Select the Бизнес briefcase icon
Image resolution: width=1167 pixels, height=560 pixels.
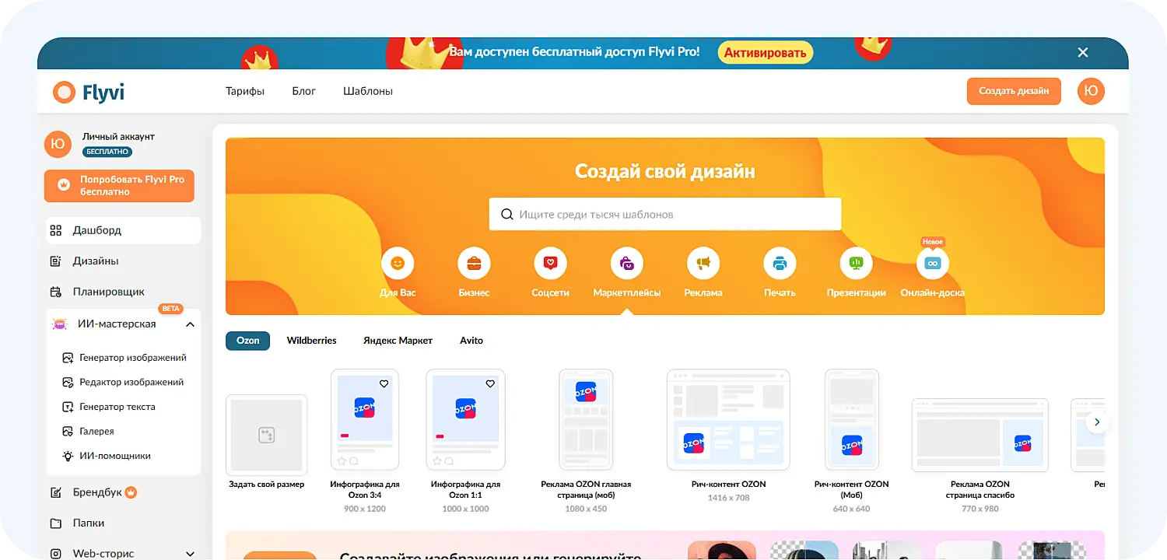pyautogui.click(x=474, y=263)
